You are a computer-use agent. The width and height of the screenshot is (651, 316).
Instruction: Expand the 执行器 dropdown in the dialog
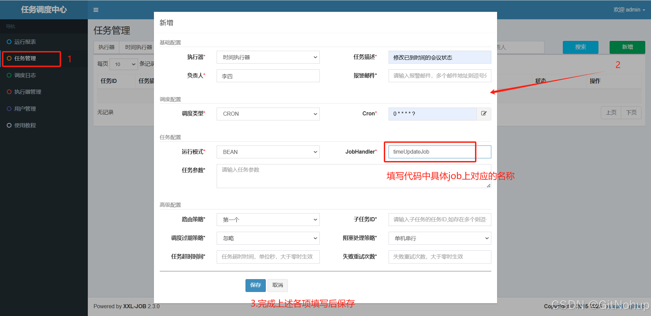coord(268,57)
